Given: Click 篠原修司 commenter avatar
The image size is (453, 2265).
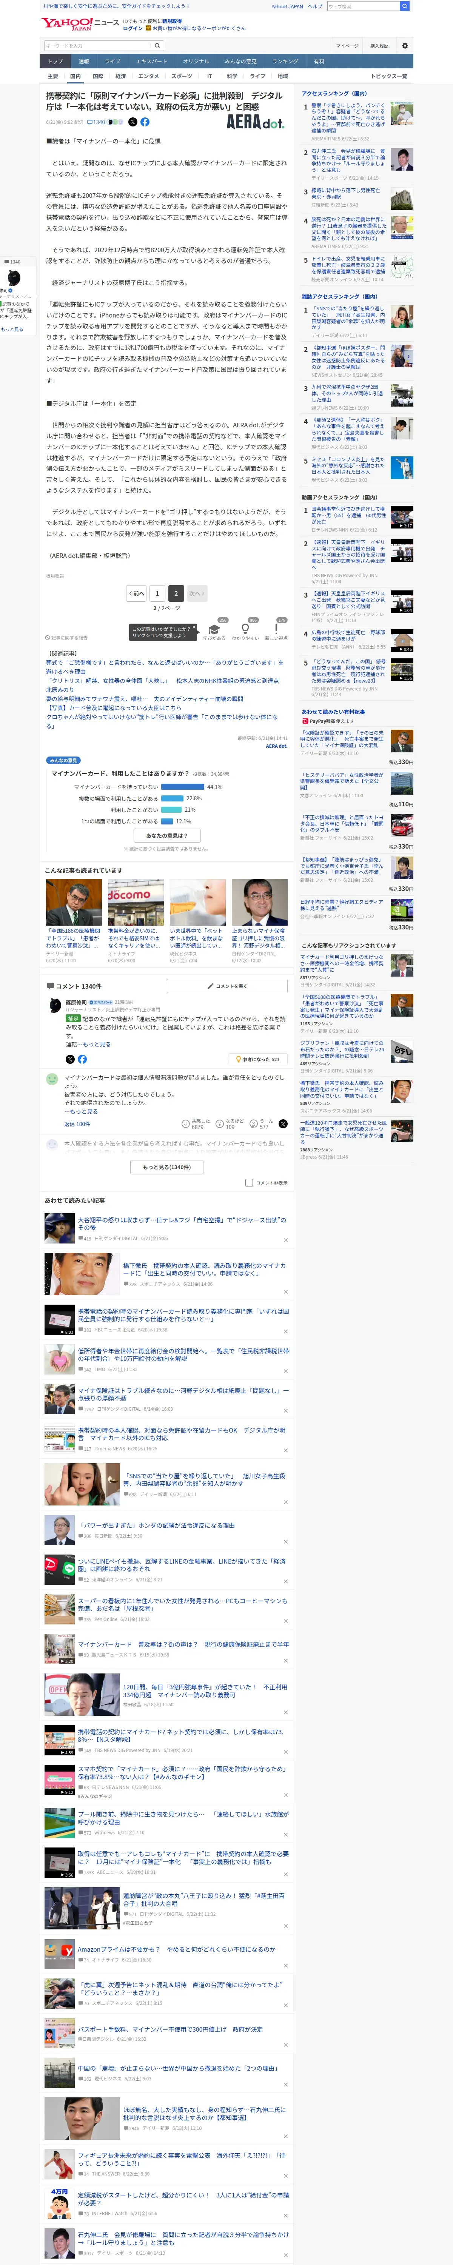Looking at the screenshot, I should (56, 1005).
